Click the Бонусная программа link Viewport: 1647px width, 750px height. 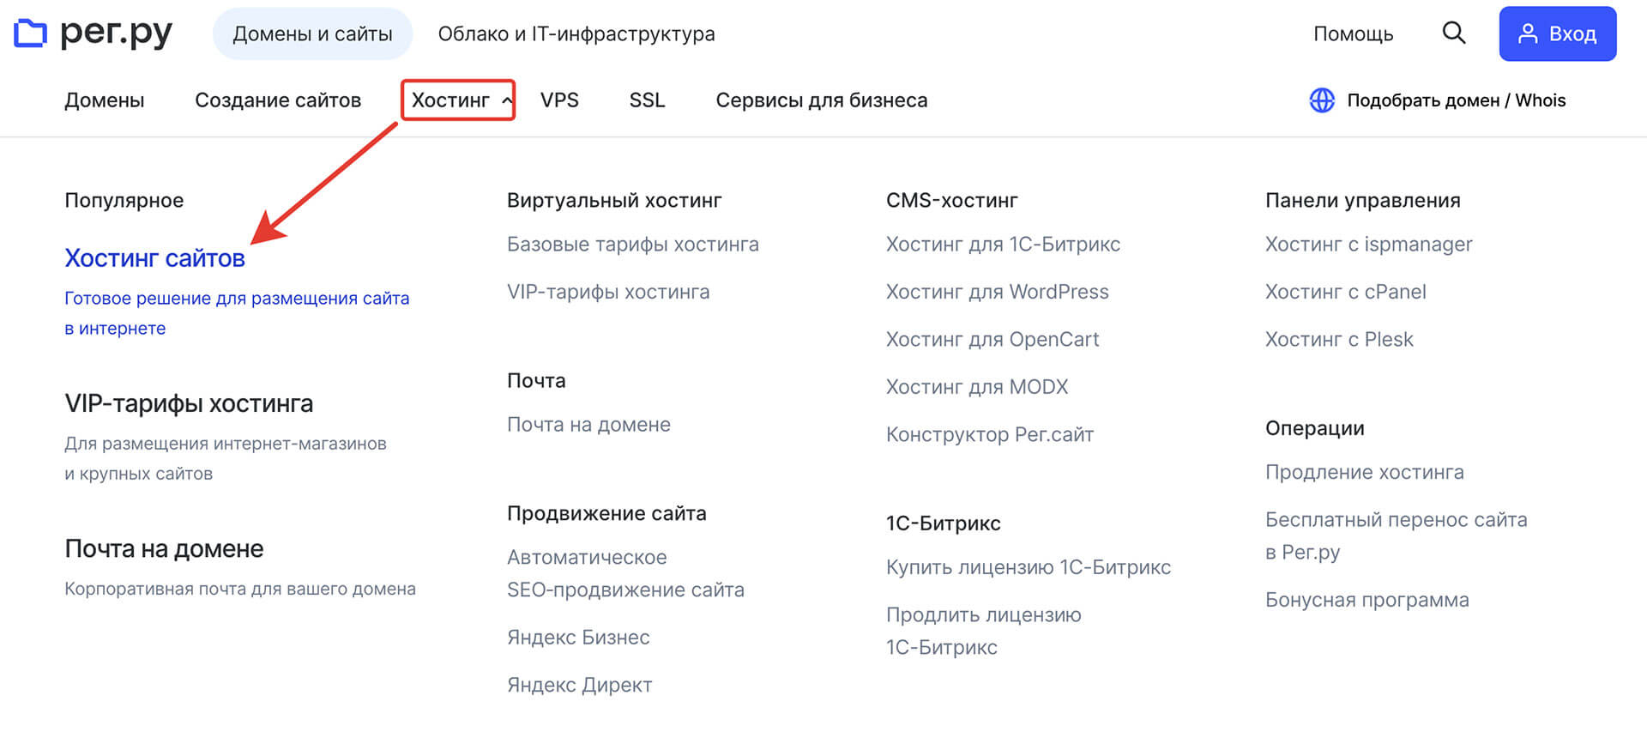pyautogui.click(x=1366, y=599)
